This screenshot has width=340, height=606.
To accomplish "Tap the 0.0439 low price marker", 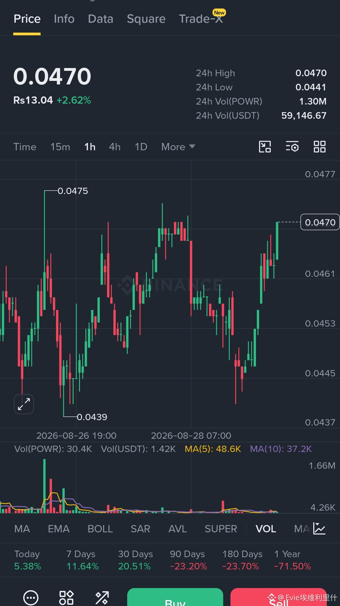I will click(x=92, y=417).
